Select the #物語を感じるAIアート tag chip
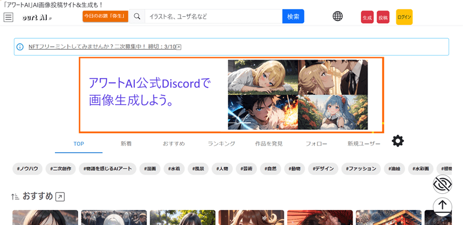Screen dimensions: 463x225 pyautogui.click(x=108, y=169)
